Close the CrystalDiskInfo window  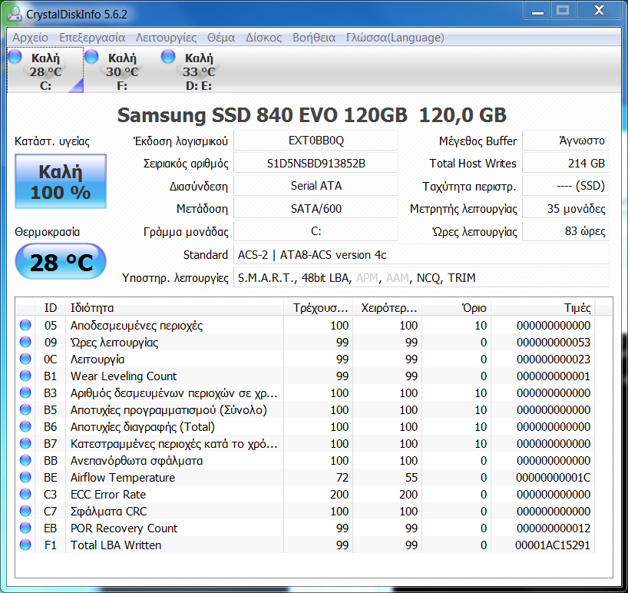coord(599,11)
